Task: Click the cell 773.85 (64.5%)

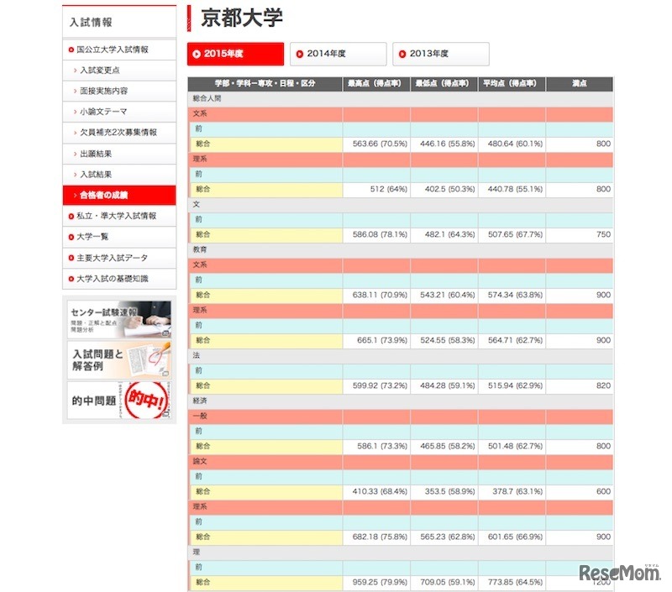Action: coord(512,583)
